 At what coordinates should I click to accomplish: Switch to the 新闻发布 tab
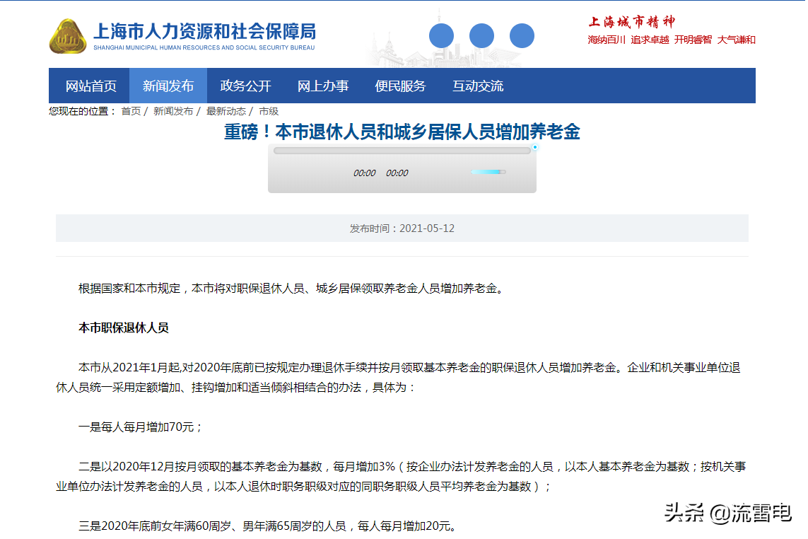click(x=170, y=86)
